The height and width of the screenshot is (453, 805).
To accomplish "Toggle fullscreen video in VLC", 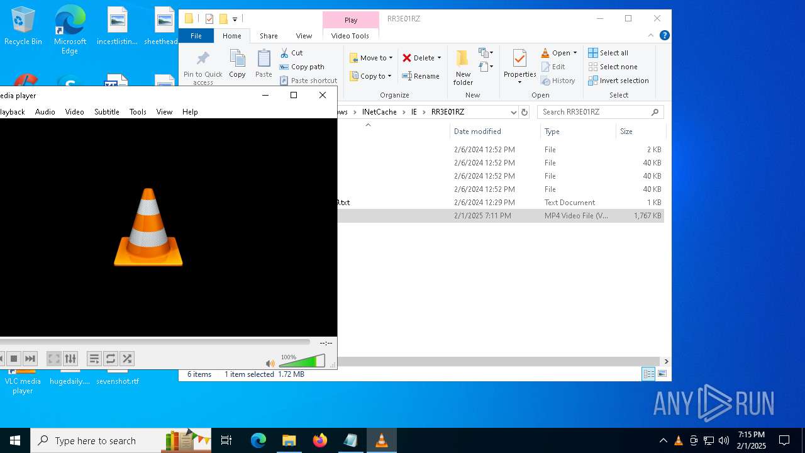I will pyautogui.click(x=54, y=359).
